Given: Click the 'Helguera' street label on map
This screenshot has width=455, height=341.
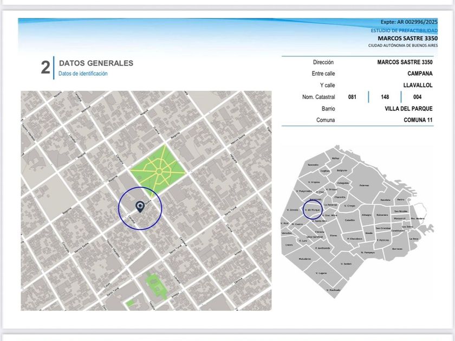Looking at the screenshot, I should [x=233, y=158].
